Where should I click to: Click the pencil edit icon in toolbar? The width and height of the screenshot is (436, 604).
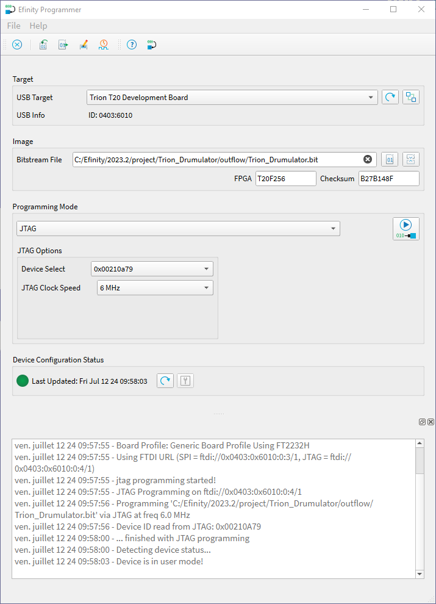pos(84,45)
